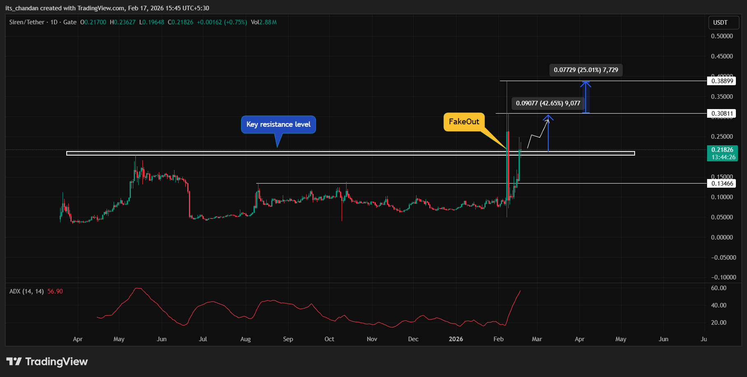Click the yellow FakeOut annotation label
This screenshot has height=377, width=747.
[x=464, y=122]
